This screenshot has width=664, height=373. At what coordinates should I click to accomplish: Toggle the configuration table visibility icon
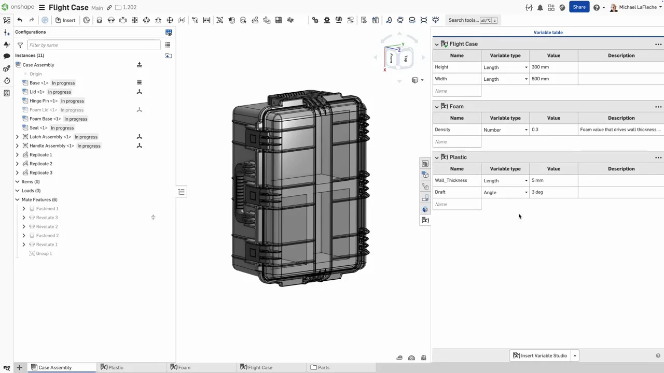point(169,32)
